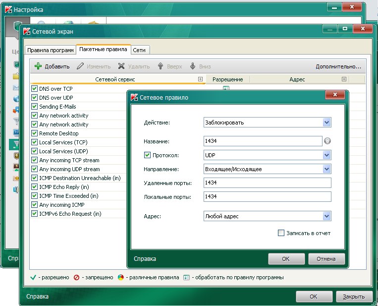Screen dimensions: 378x306
Task: Click the Down arrow icon in toolbar
Action: click(x=192, y=66)
